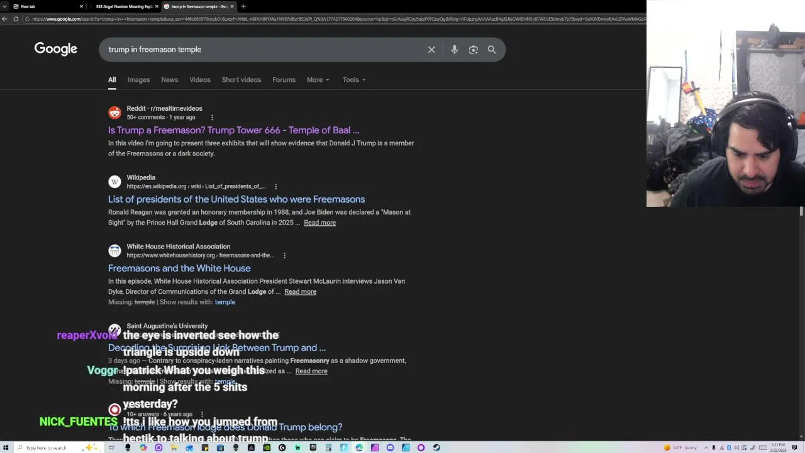Click 'White House Historical Association' source name

click(178, 247)
